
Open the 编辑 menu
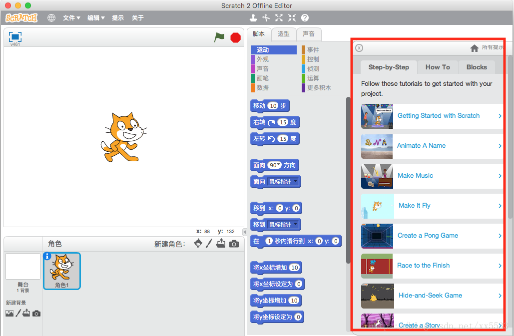(x=96, y=17)
